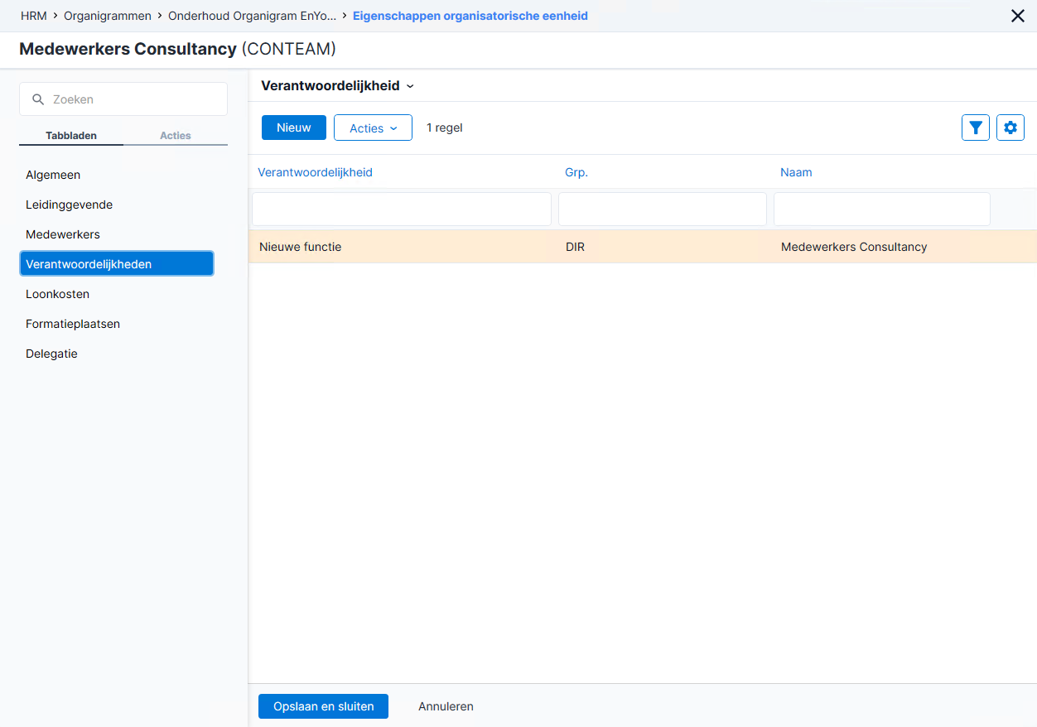
Task: Click the Annuleren link
Action: pyautogui.click(x=446, y=706)
